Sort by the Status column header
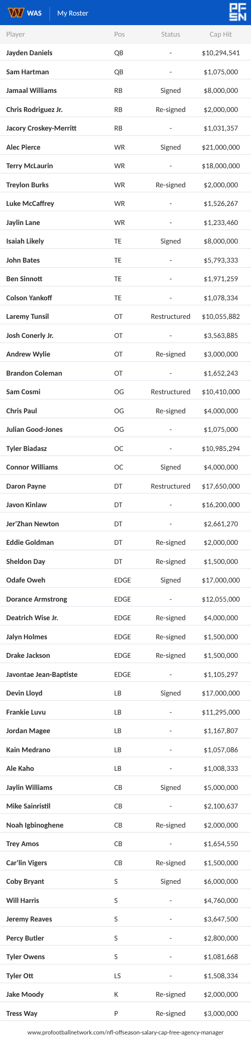The width and height of the screenshot is (251, 1042). [171, 34]
